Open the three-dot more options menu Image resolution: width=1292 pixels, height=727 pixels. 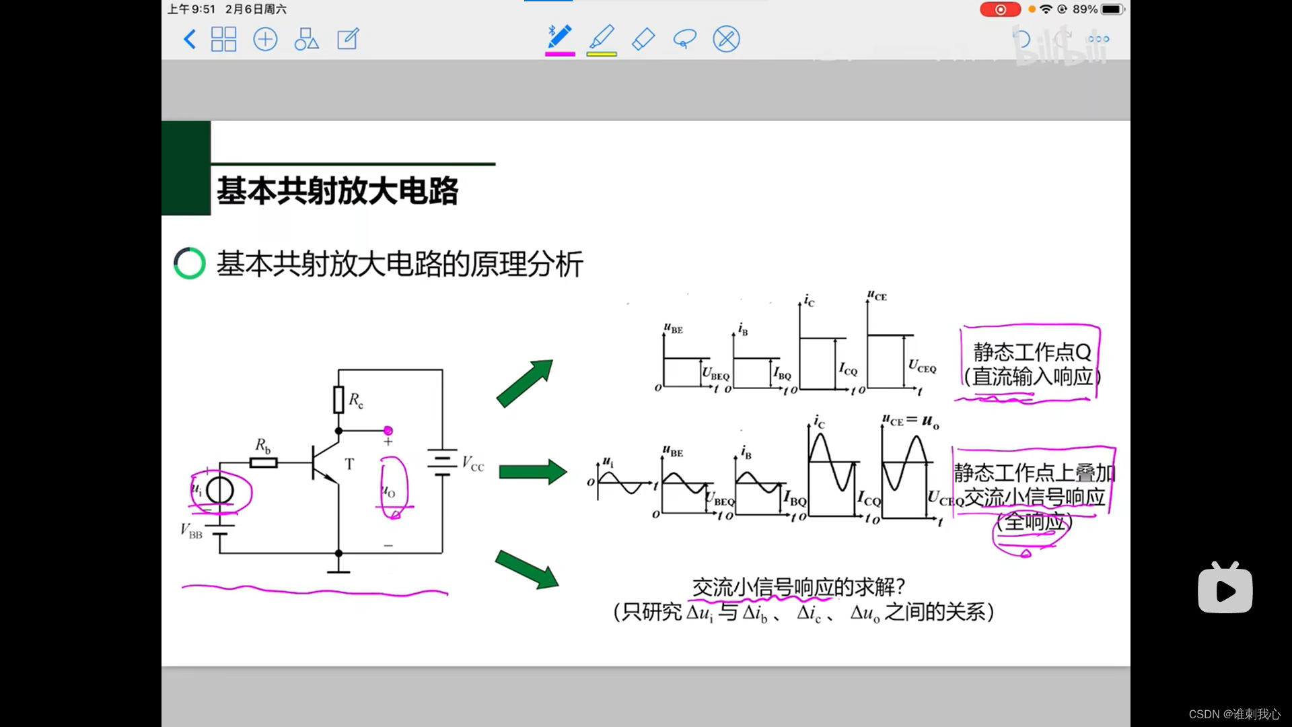[1098, 39]
